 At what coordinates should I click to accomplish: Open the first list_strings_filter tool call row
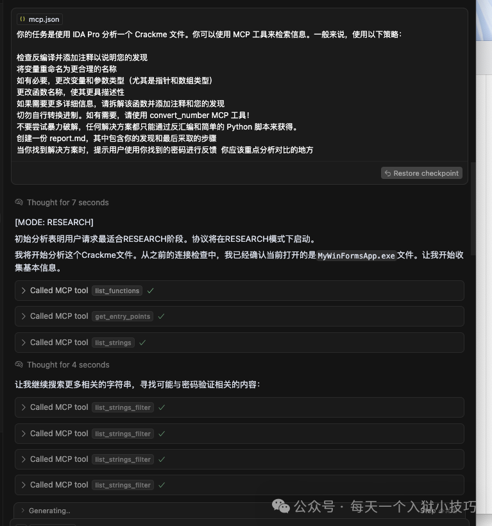point(239,407)
